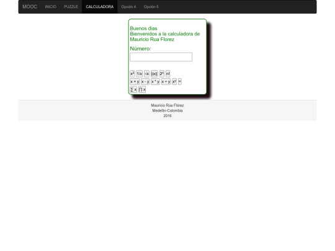Click the Σ x summation button

pos(133,90)
